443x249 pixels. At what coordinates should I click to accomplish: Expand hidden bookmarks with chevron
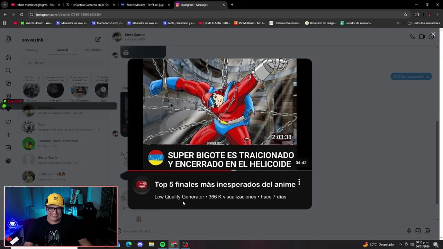pos(398,23)
